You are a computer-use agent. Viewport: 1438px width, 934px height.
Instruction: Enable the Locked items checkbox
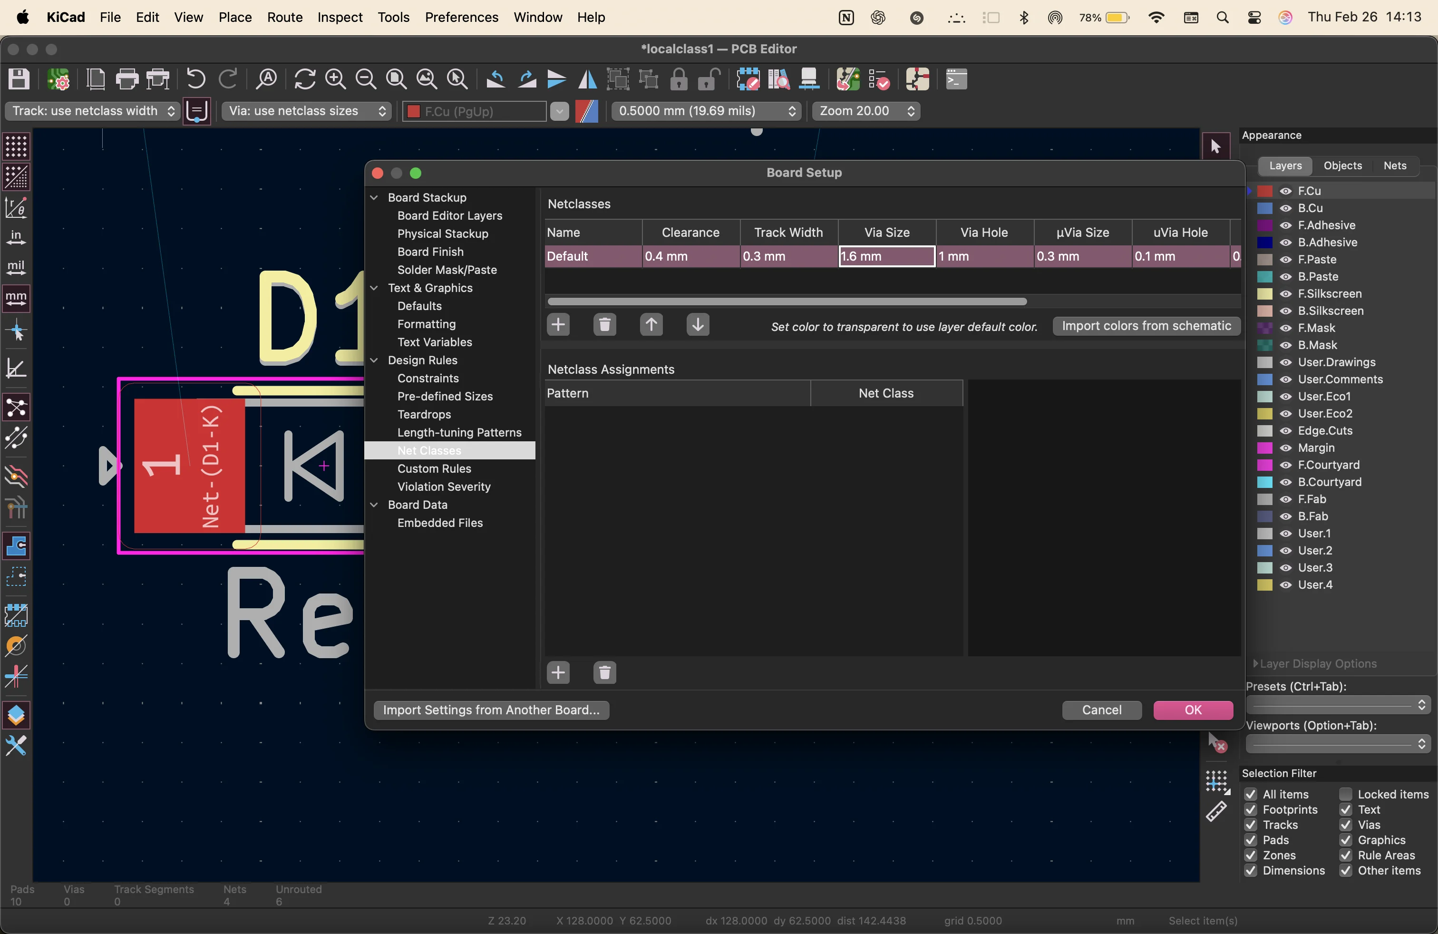[x=1346, y=795]
